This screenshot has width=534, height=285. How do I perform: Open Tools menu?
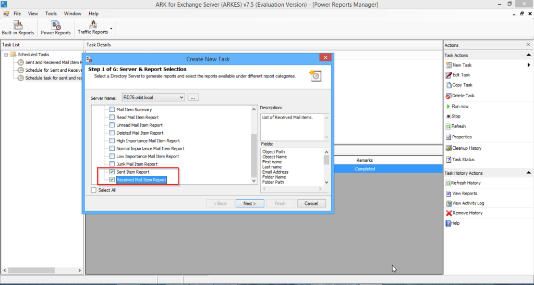[51, 14]
